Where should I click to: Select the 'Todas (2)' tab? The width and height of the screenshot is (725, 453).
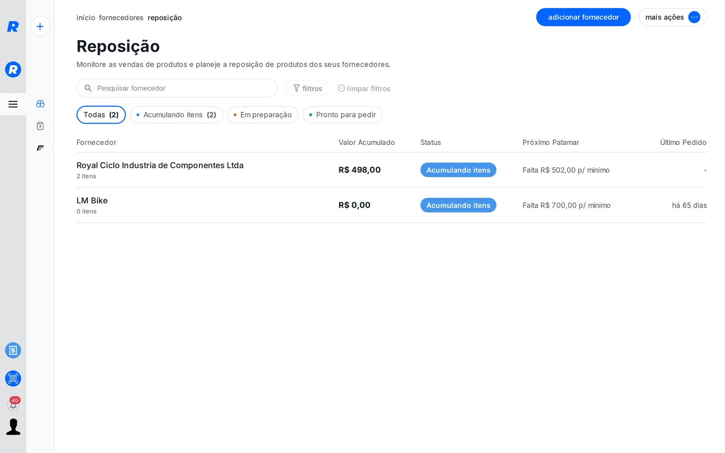click(101, 115)
